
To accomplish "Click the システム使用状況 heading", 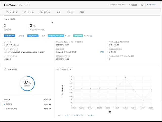I will 64,69.
